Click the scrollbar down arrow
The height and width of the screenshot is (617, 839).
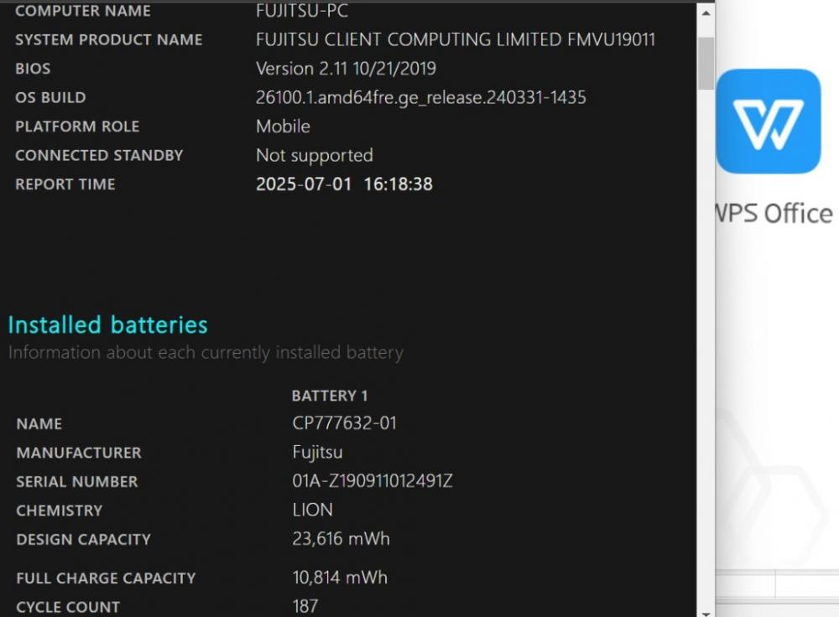[x=706, y=614]
